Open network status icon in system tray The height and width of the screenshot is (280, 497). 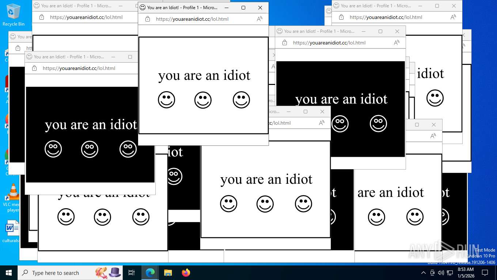tap(450, 273)
